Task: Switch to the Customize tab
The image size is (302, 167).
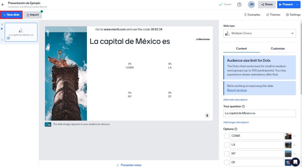Action: coord(278,48)
